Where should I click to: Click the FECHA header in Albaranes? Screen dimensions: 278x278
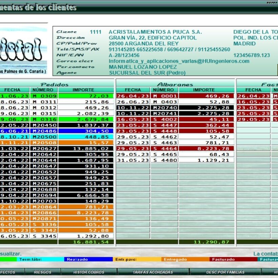tap(133, 90)
